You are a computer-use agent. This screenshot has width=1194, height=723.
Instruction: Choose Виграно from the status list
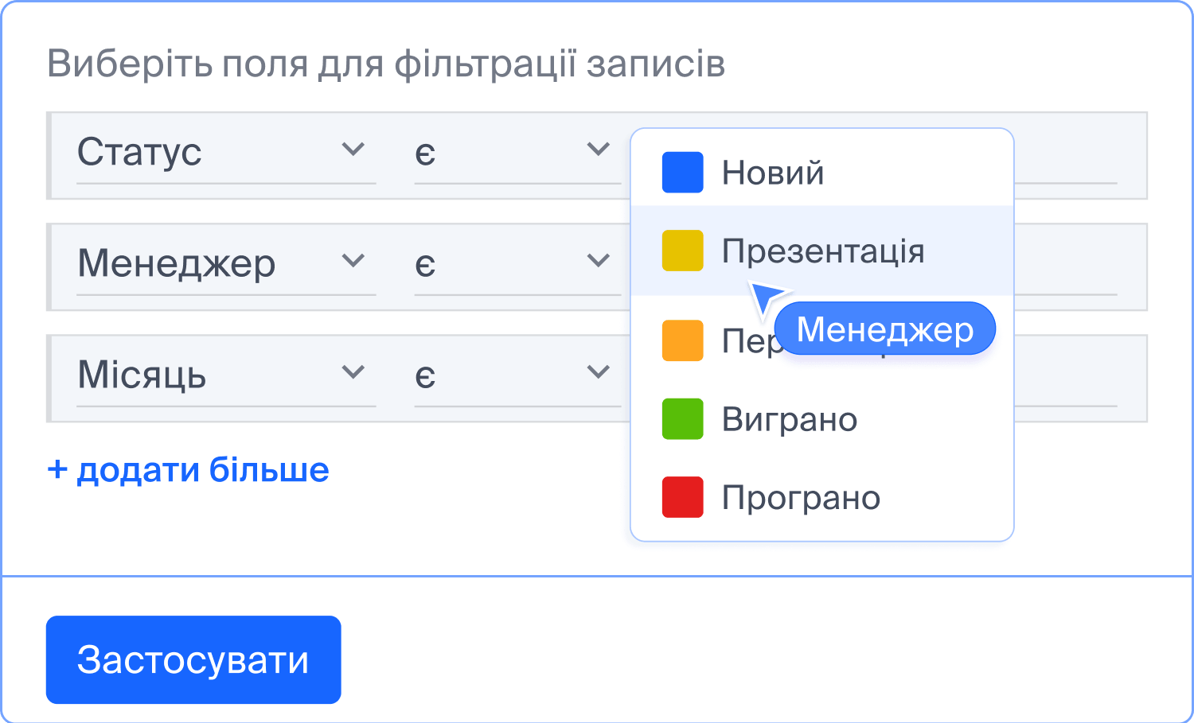[x=788, y=419]
